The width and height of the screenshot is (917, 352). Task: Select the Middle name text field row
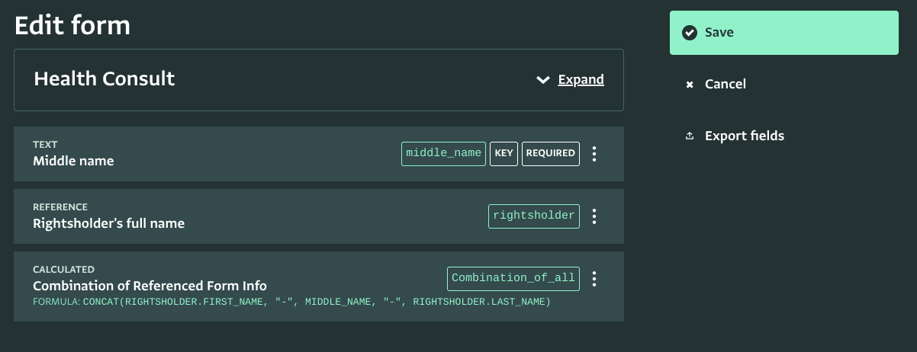point(319,154)
